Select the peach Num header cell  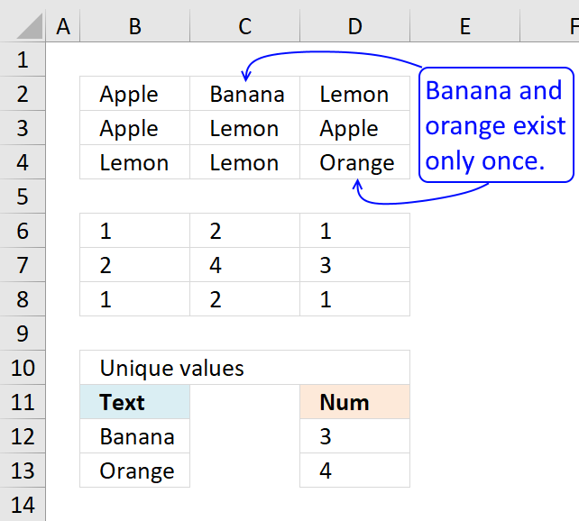354,402
